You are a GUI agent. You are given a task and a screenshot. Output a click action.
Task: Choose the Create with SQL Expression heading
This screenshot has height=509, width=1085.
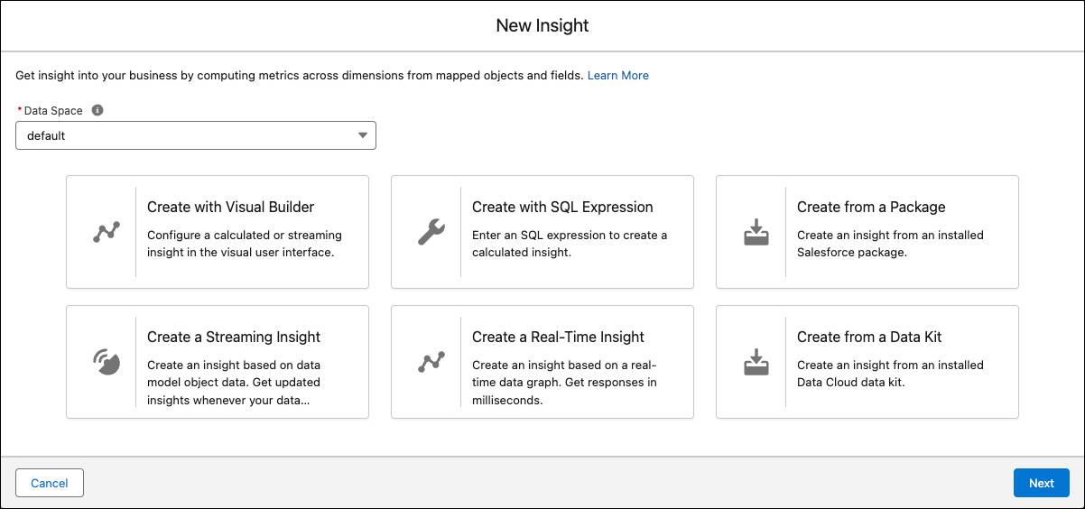click(562, 207)
